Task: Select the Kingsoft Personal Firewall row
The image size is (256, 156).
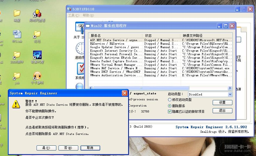Action: pos(161,54)
